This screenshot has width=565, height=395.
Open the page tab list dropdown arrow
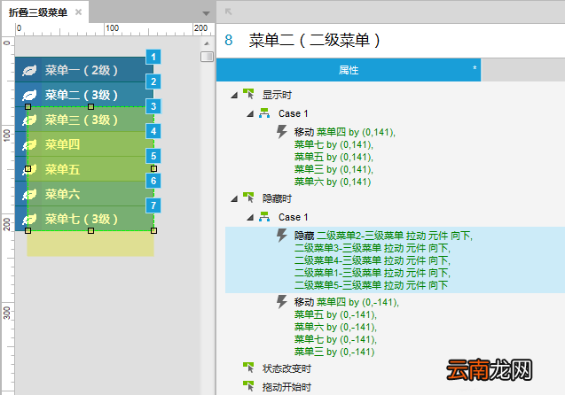[x=206, y=13]
